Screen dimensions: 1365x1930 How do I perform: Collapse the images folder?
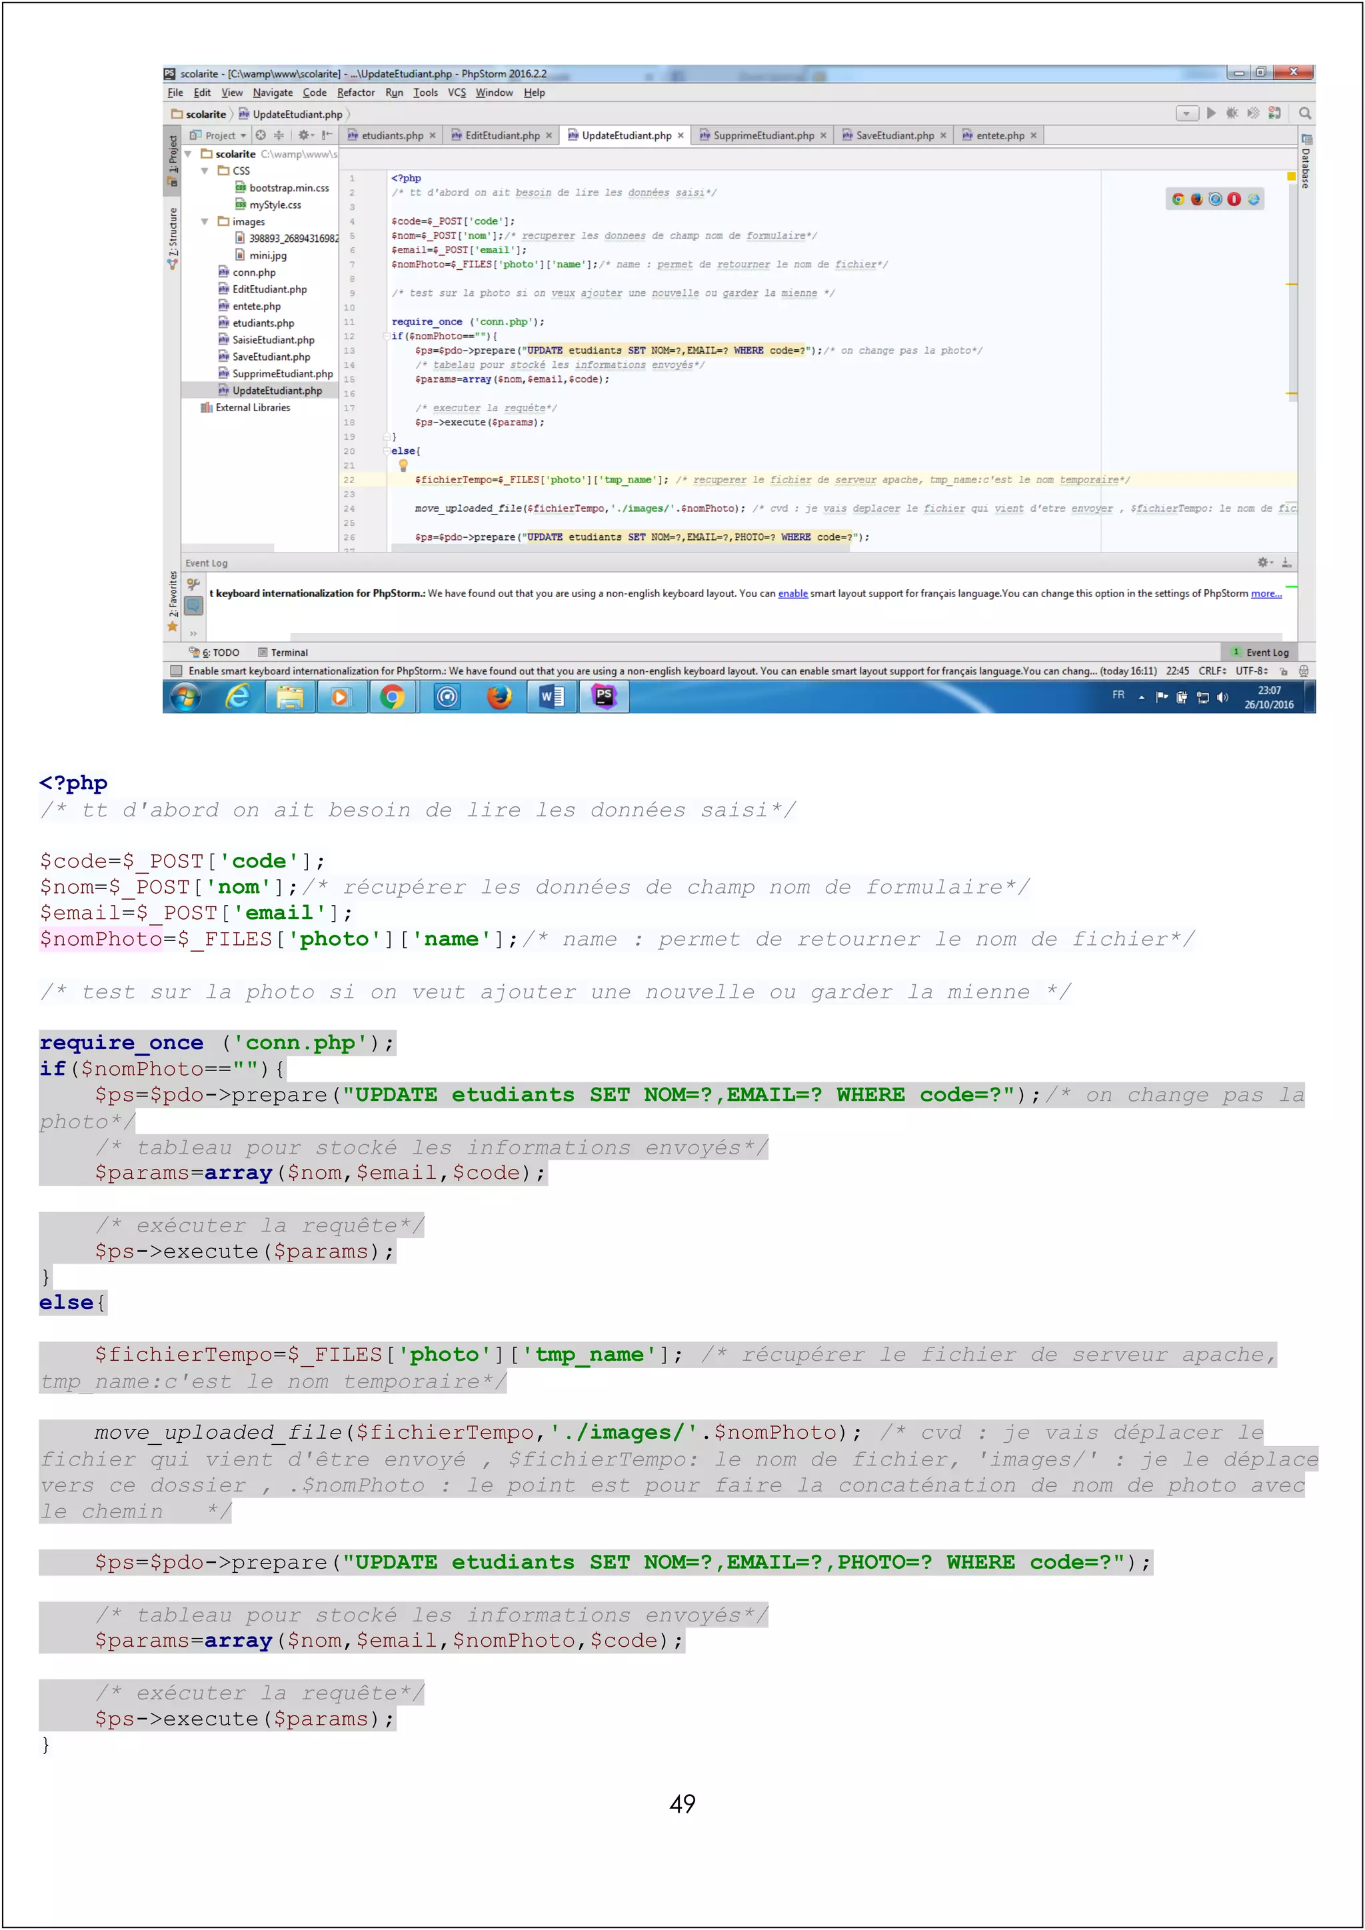click(205, 222)
